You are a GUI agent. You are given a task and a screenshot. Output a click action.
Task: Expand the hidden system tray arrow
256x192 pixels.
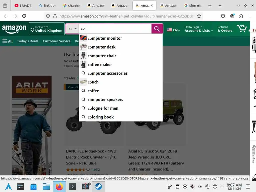click(x=222, y=186)
